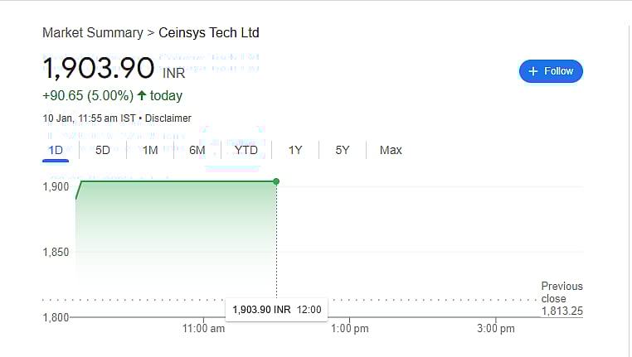Click the 11:00 am axis label
632x357 pixels.
pyautogui.click(x=203, y=329)
